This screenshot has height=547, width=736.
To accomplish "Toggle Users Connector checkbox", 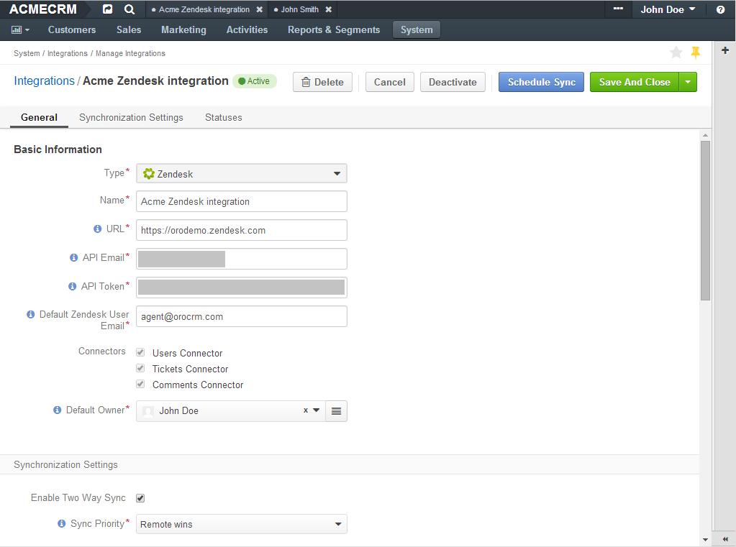I will [x=140, y=352].
